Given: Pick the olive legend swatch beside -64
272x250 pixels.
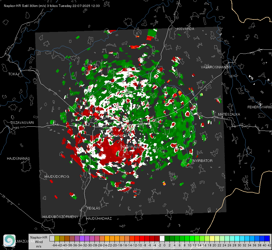Looking at the screenshot, I should (x=57, y=238).
